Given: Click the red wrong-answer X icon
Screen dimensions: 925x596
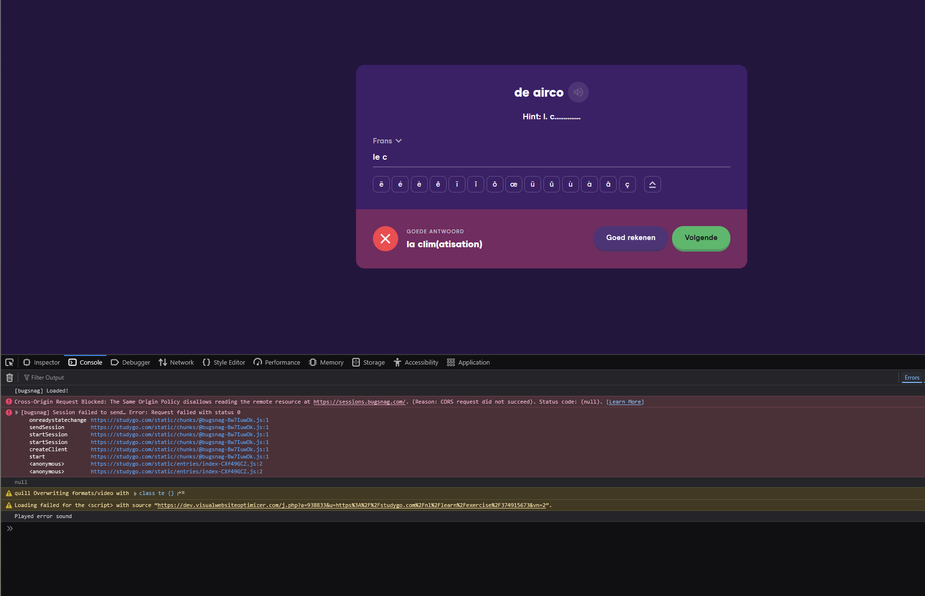Looking at the screenshot, I should (x=385, y=239).
